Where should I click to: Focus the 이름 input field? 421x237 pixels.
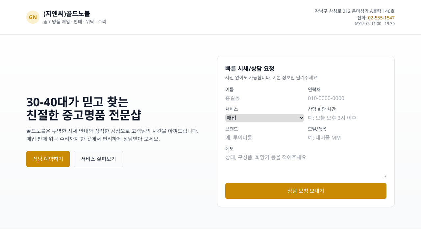click(x=264, y=98)
